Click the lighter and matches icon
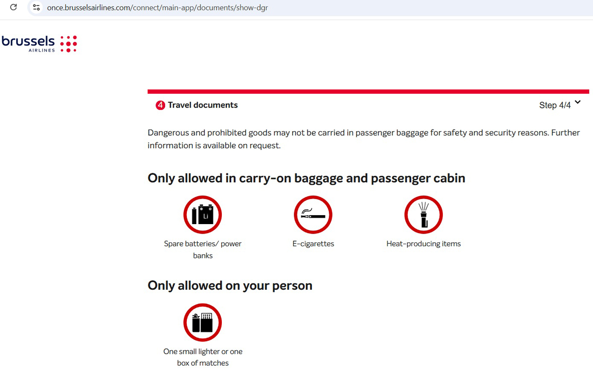The image size is (593, 386). point(203,322)
